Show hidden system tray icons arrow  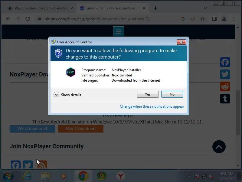pos(190,176)
